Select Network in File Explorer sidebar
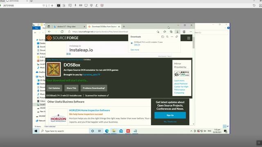 click(x=41, y=120)
